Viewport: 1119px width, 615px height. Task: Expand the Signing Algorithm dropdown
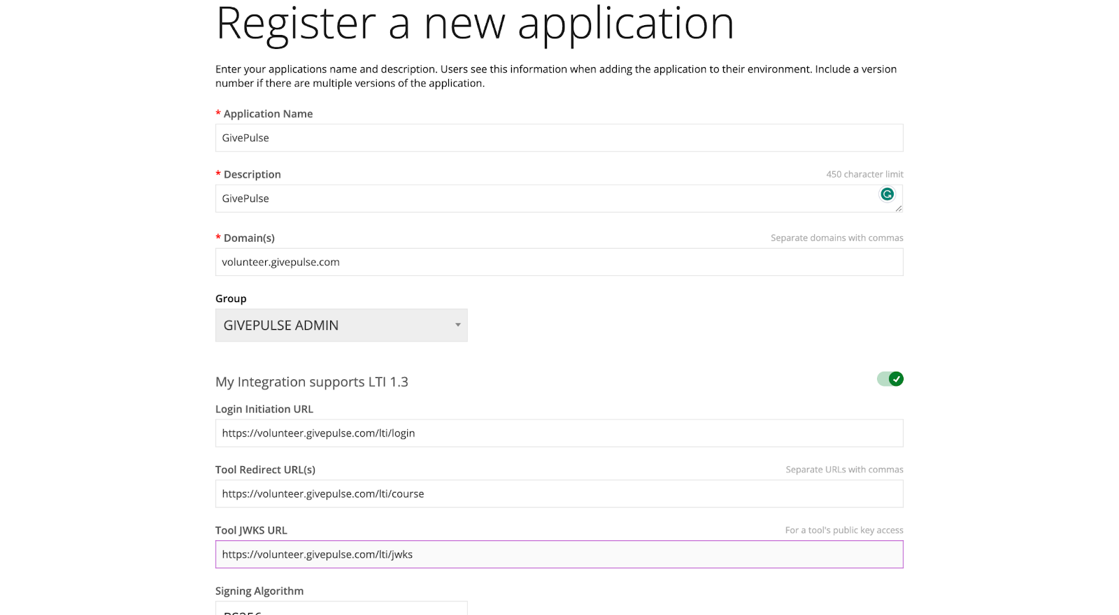[341, 608]
